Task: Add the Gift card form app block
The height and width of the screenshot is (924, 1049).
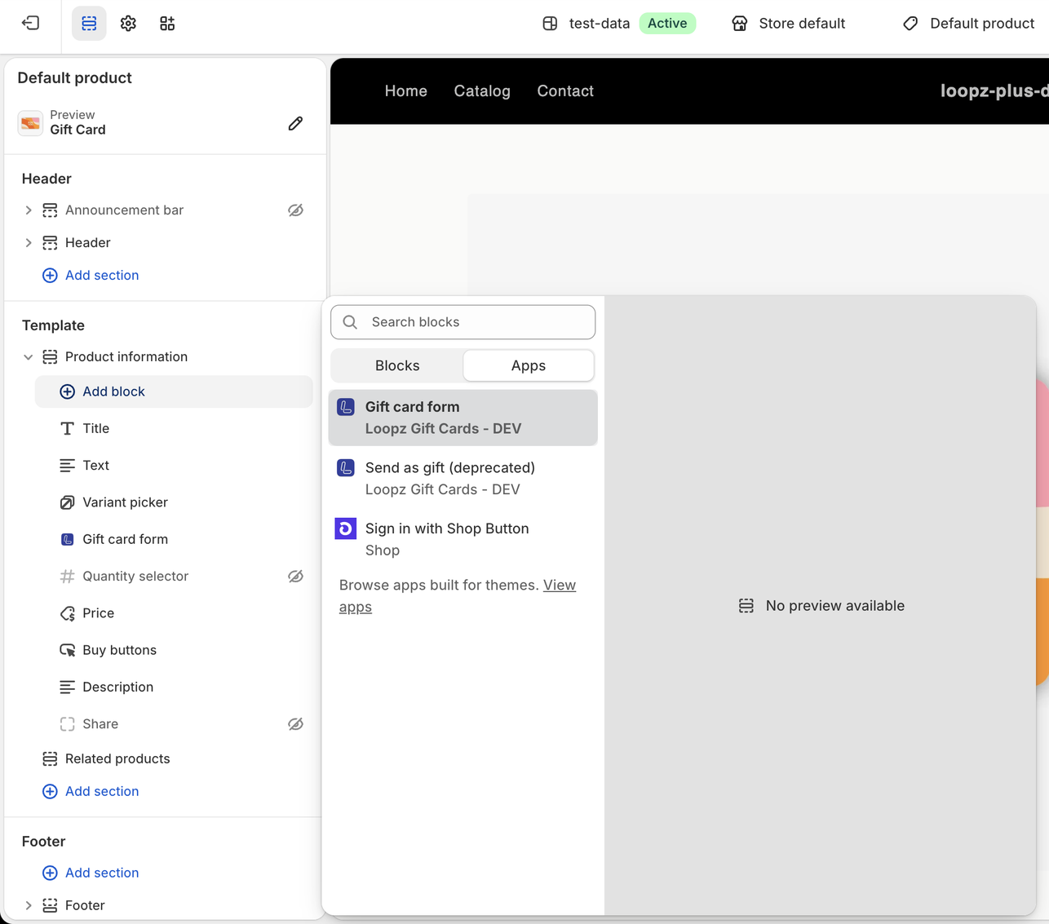Action: click(463, 418)
